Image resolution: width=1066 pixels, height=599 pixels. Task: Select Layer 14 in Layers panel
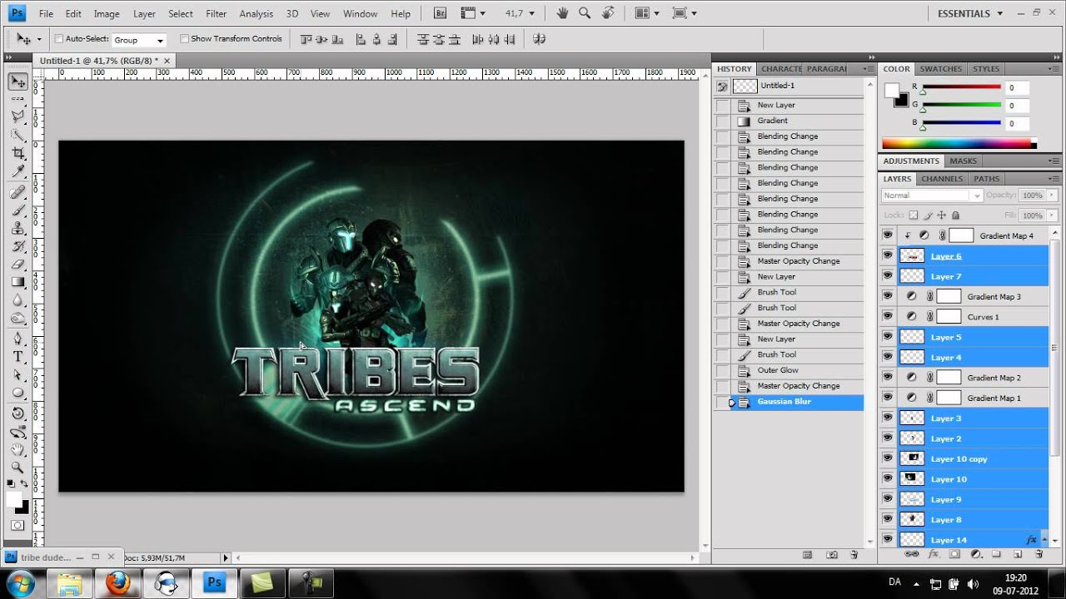click(x=973, y=540)
